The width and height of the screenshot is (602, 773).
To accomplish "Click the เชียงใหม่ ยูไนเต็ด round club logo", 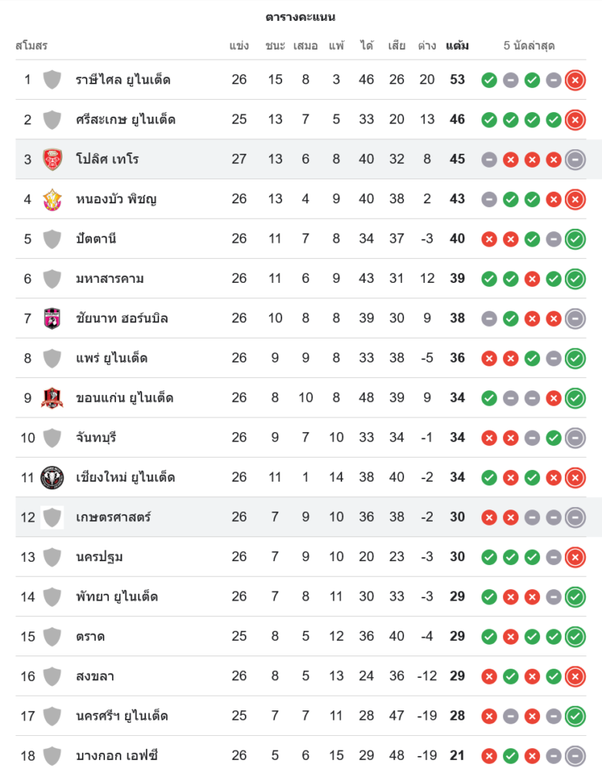I will coord(52,477).
